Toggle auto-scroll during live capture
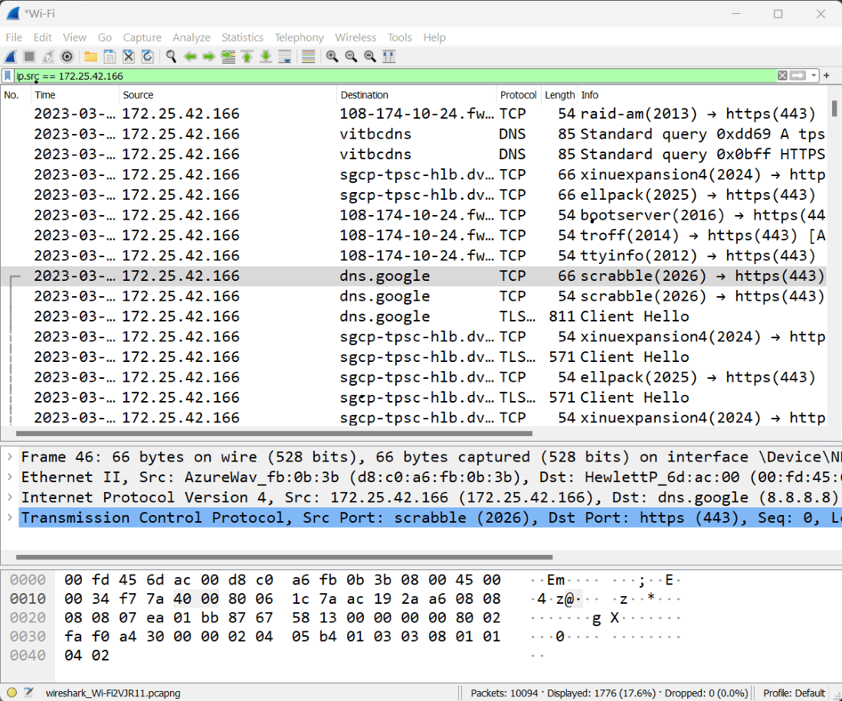Viewport: 842px width, 701px height. [x=284, y=56]
